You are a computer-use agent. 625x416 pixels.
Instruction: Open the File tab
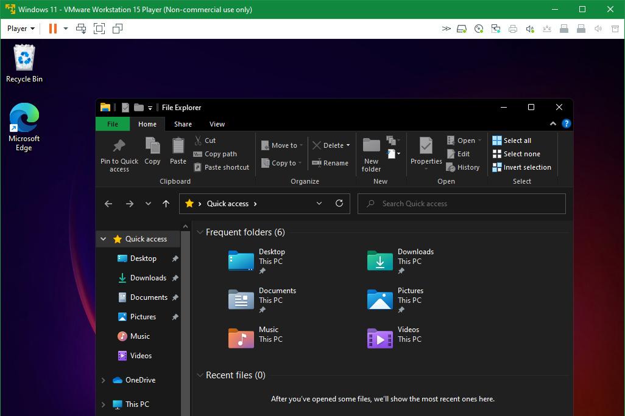pyautogui.click(x=113, y=124)
